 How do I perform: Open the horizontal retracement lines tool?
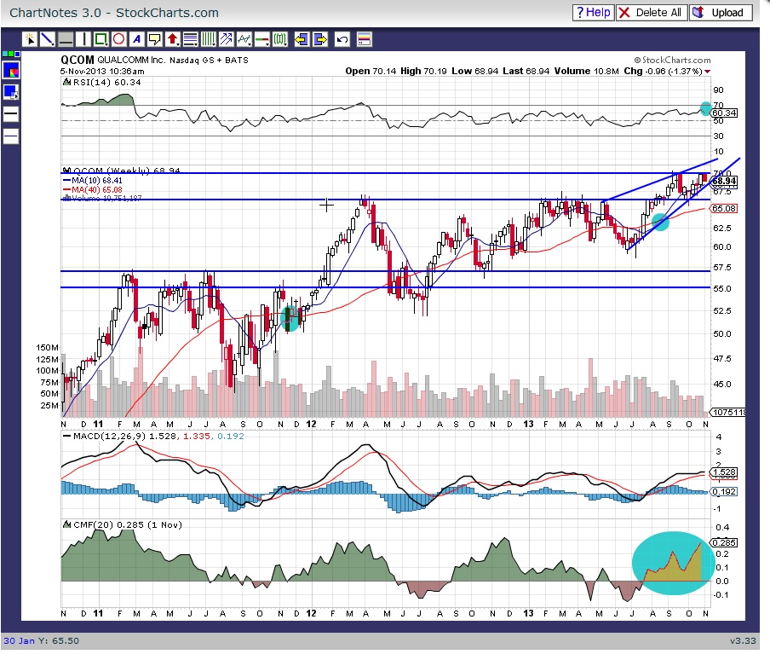click(191, 39)
